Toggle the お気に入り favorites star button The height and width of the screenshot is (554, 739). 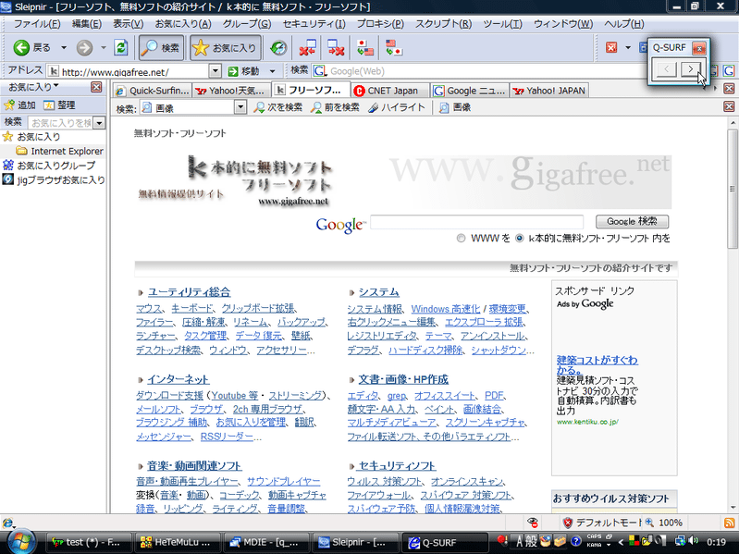click(x=226, y=47)
